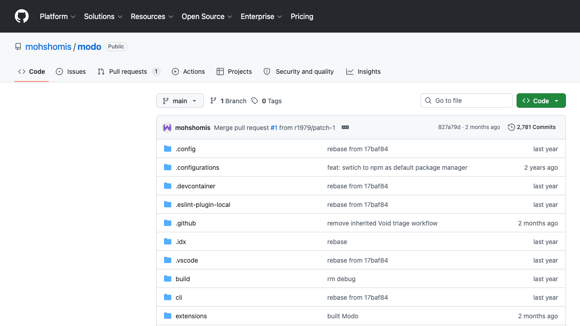Click mohshomis author name in commit row
The height and width of the screenshot is (326, 580).
coord(193,128)
